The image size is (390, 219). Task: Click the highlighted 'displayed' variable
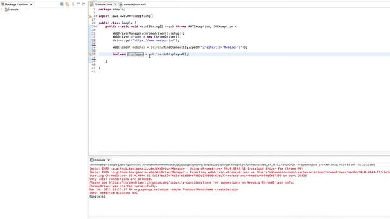click(135, 54)
